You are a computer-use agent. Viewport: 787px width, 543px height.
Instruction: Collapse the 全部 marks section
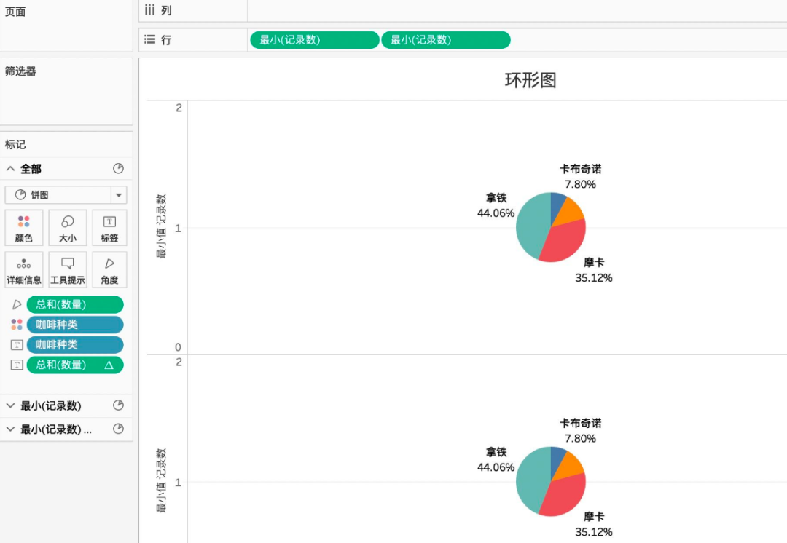11,169
